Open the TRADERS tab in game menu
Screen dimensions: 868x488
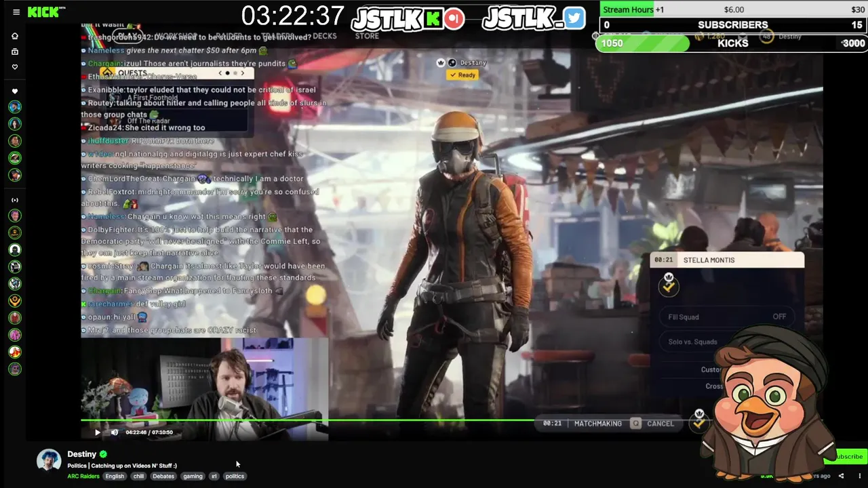pos(278,36)
